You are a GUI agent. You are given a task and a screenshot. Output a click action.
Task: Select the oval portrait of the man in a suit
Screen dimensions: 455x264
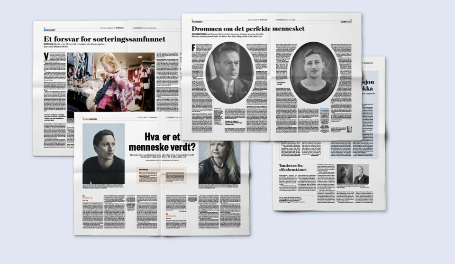[x=229, y=72]
